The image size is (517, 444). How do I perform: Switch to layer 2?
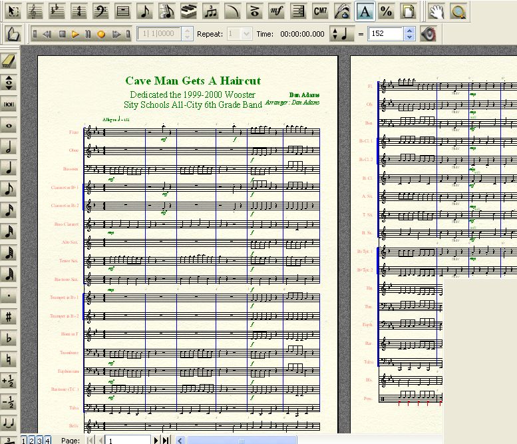pos(32,441)
